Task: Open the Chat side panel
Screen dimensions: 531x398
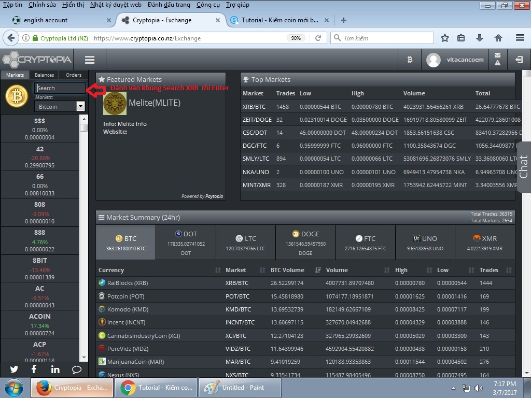Action: [x=524, y=167]
